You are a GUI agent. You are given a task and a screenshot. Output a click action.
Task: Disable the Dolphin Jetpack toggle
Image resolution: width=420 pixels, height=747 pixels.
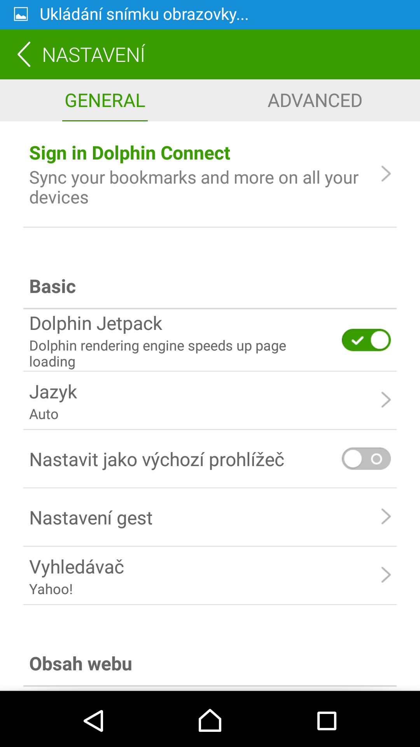point(366,340)
